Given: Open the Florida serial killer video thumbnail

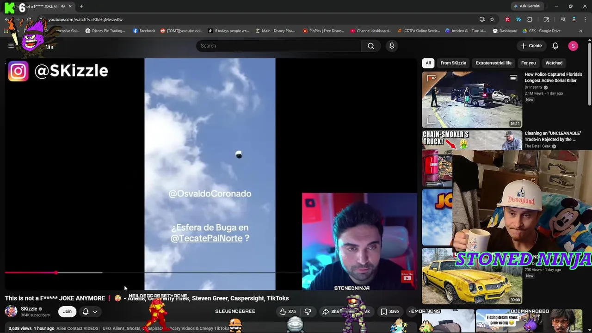Looking at the screenshot, I should point(472,99).
